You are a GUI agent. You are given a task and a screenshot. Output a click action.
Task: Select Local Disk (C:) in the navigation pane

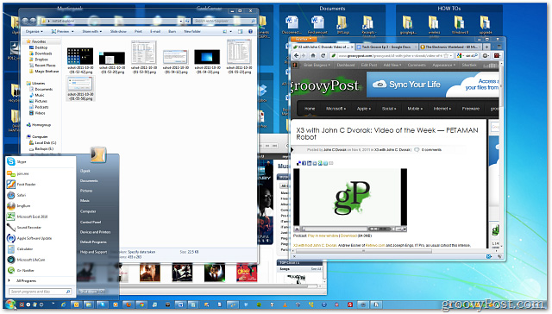pyautogui.click(x=46, y=143)
